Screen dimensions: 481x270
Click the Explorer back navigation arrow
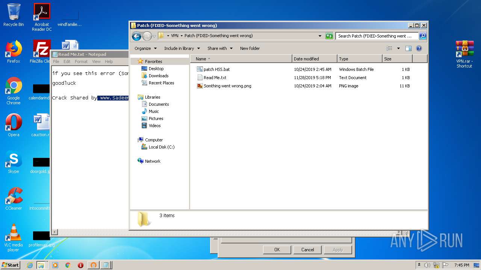[x=136, y=36]
